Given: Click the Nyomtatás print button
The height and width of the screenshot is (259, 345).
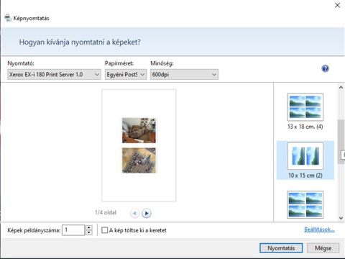Looking at the screenshot, I should click(281, 248).
